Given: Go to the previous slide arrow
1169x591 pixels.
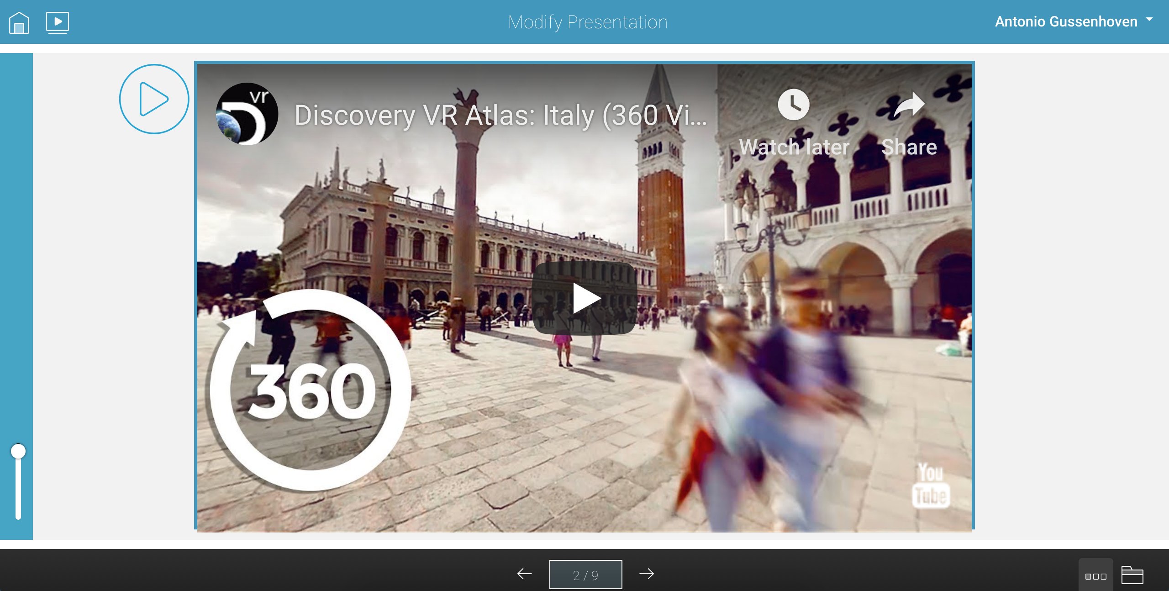Looking at the screenshot, I should [x=525, y=574].
